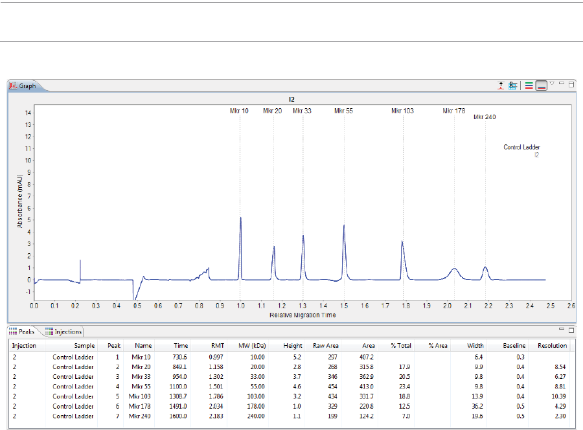Click the Mkr 240 peak label
Viewport: 583px width, 430px height.
tap(485, 117)
